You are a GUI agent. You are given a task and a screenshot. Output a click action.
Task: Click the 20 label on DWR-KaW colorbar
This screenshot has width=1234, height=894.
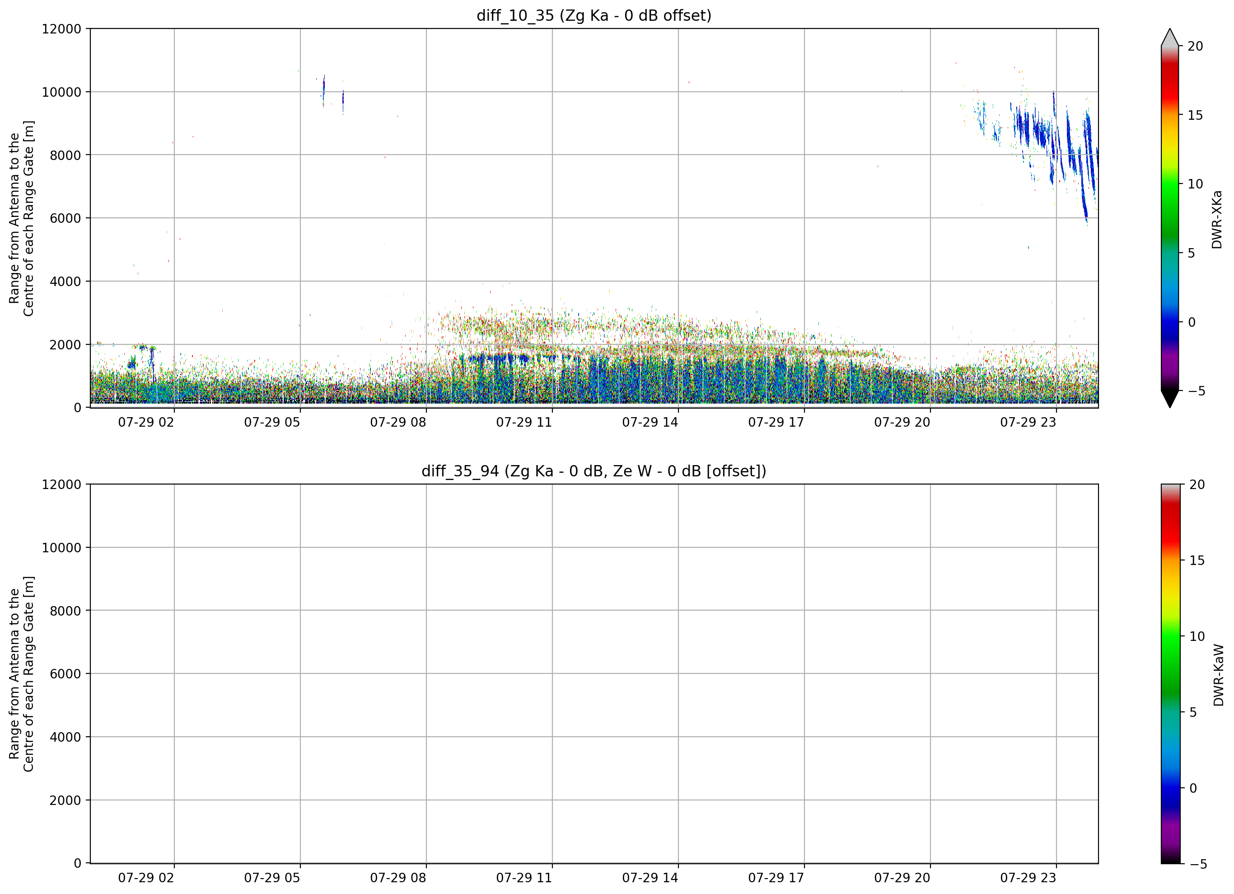1197,485
